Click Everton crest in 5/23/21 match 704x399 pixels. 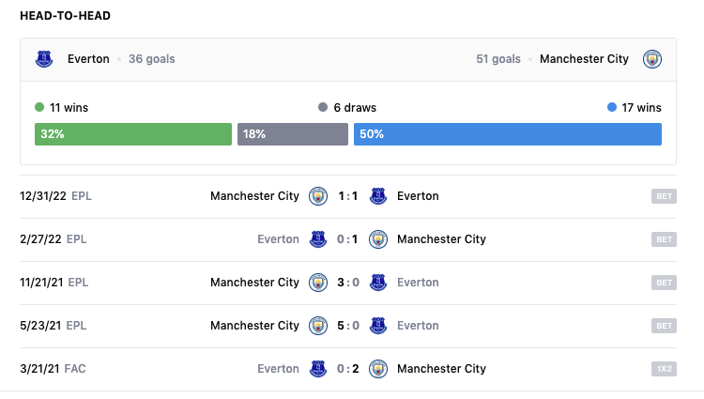[378, 326]
